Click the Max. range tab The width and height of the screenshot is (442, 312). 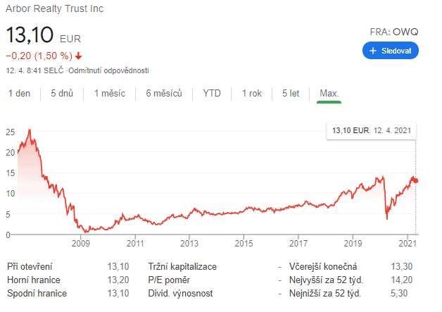click(x=329, y=93)
